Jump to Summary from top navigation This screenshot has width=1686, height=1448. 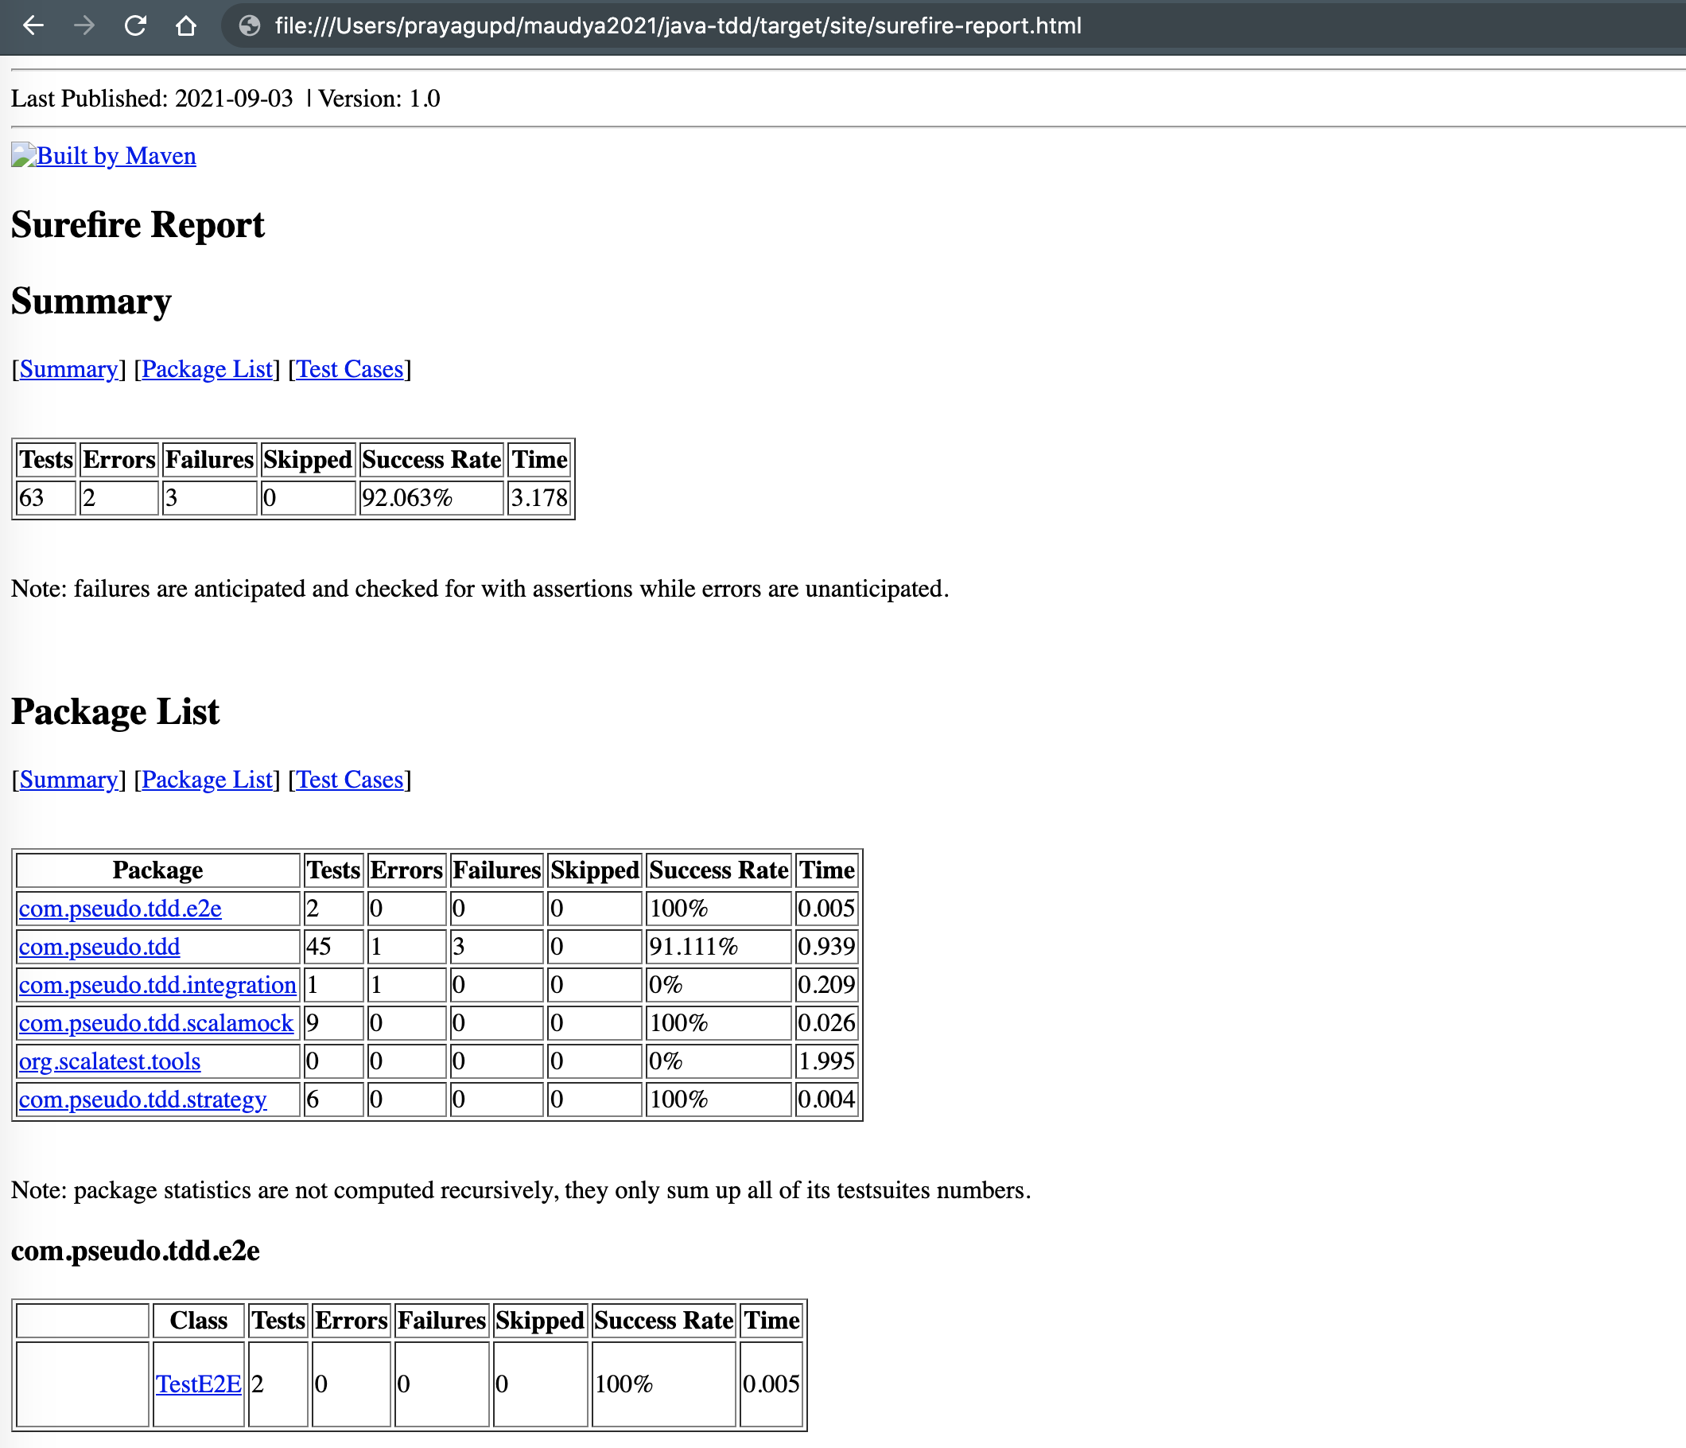click(68, 368)
